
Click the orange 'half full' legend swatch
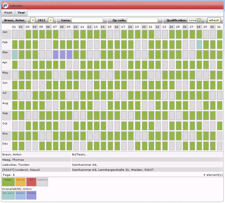[x=20, y=182]
